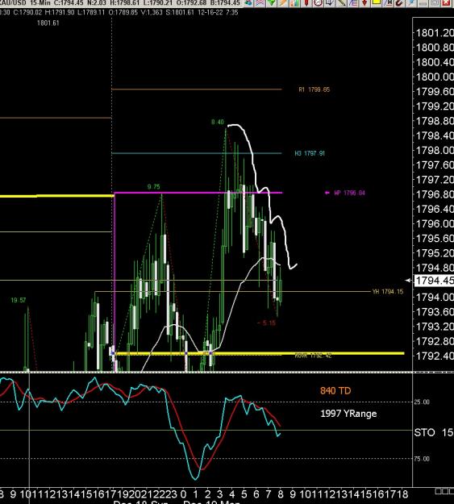Select the text annotation A tool
Image resolution: width=454 pixels, height=504 pixels.
(x=388, y=3)
